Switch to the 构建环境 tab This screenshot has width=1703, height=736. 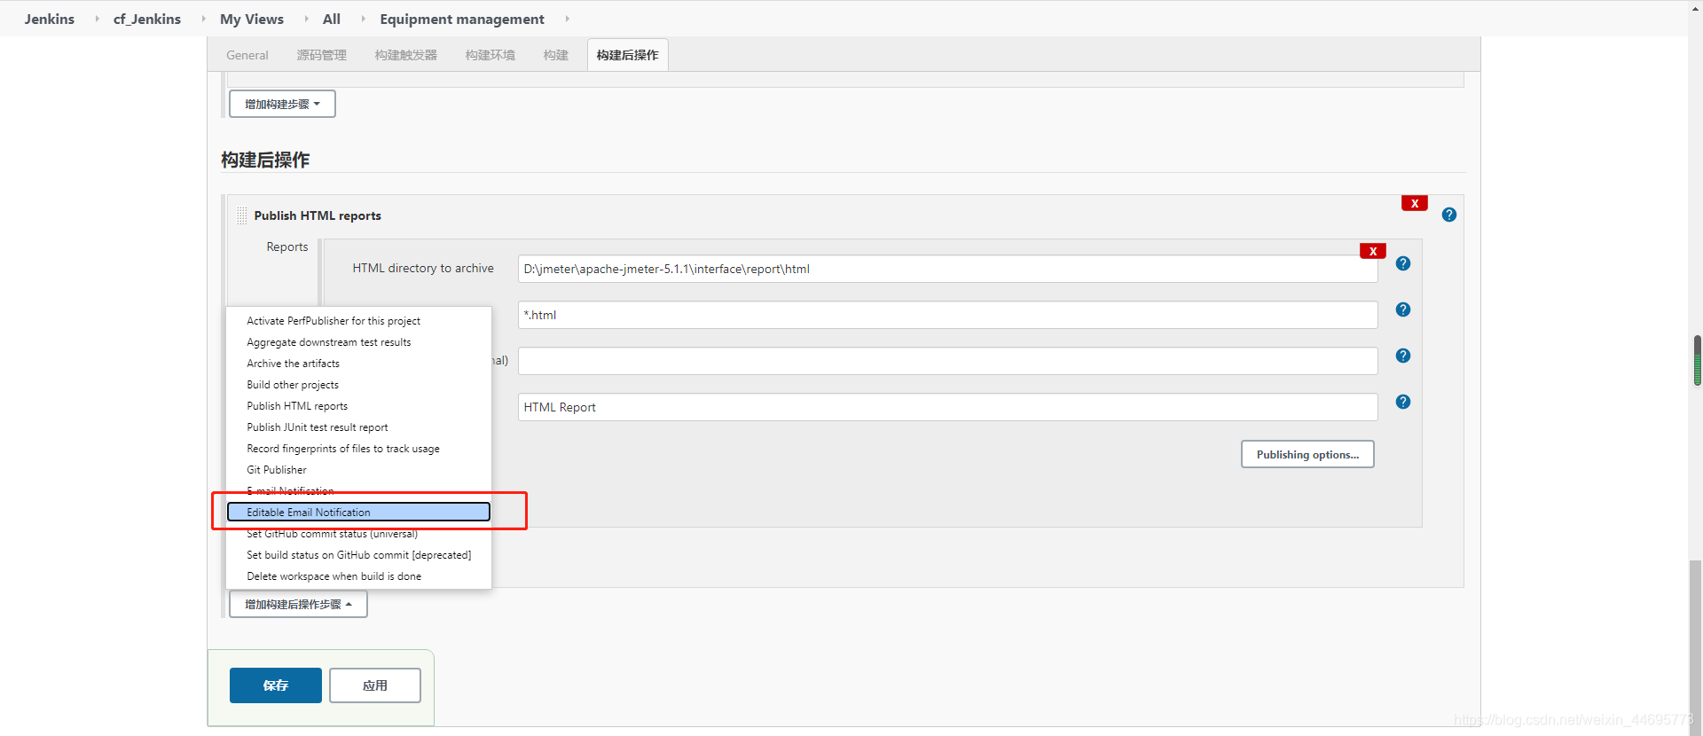tap(490, 55)
